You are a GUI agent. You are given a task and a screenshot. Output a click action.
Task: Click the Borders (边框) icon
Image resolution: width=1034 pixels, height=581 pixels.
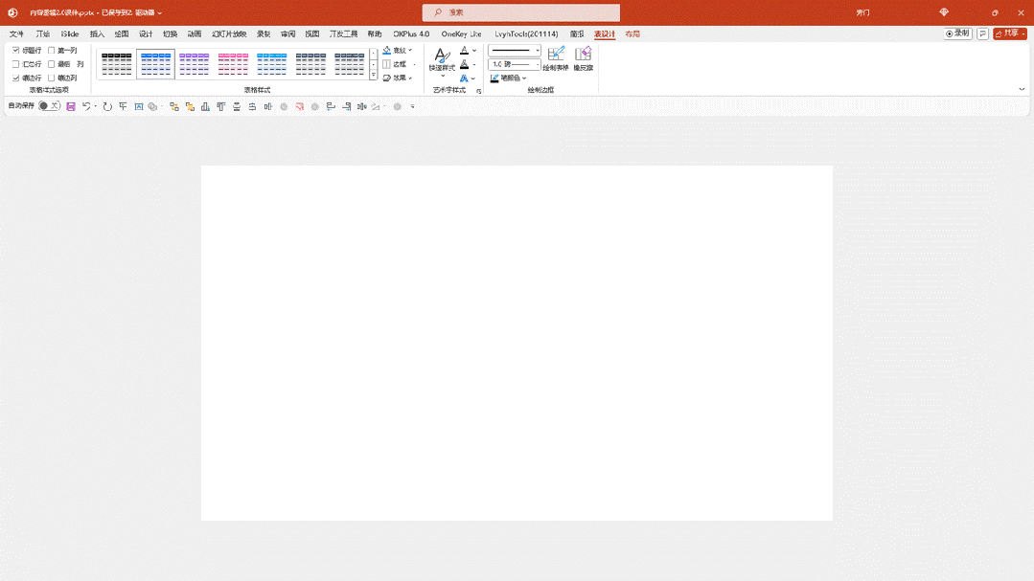point(387,64)
